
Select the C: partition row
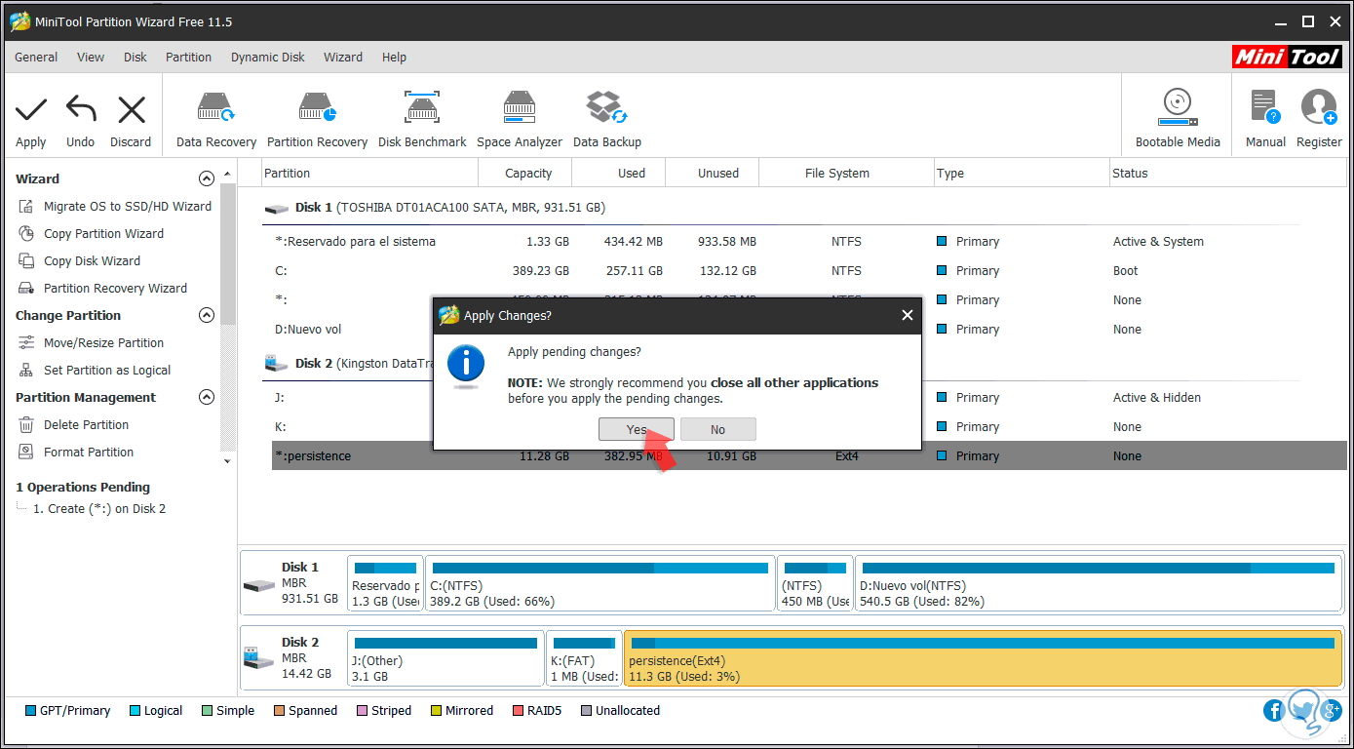click(x=808, y=271)
